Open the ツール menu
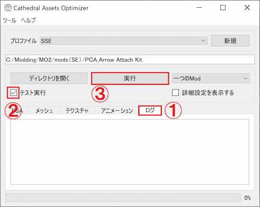Screen dimensions: 260x207 click(x=10, y=20)
